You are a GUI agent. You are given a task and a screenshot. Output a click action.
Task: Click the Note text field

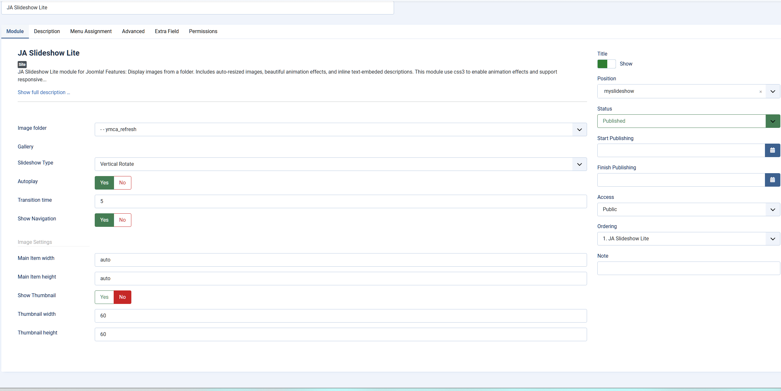688,268
